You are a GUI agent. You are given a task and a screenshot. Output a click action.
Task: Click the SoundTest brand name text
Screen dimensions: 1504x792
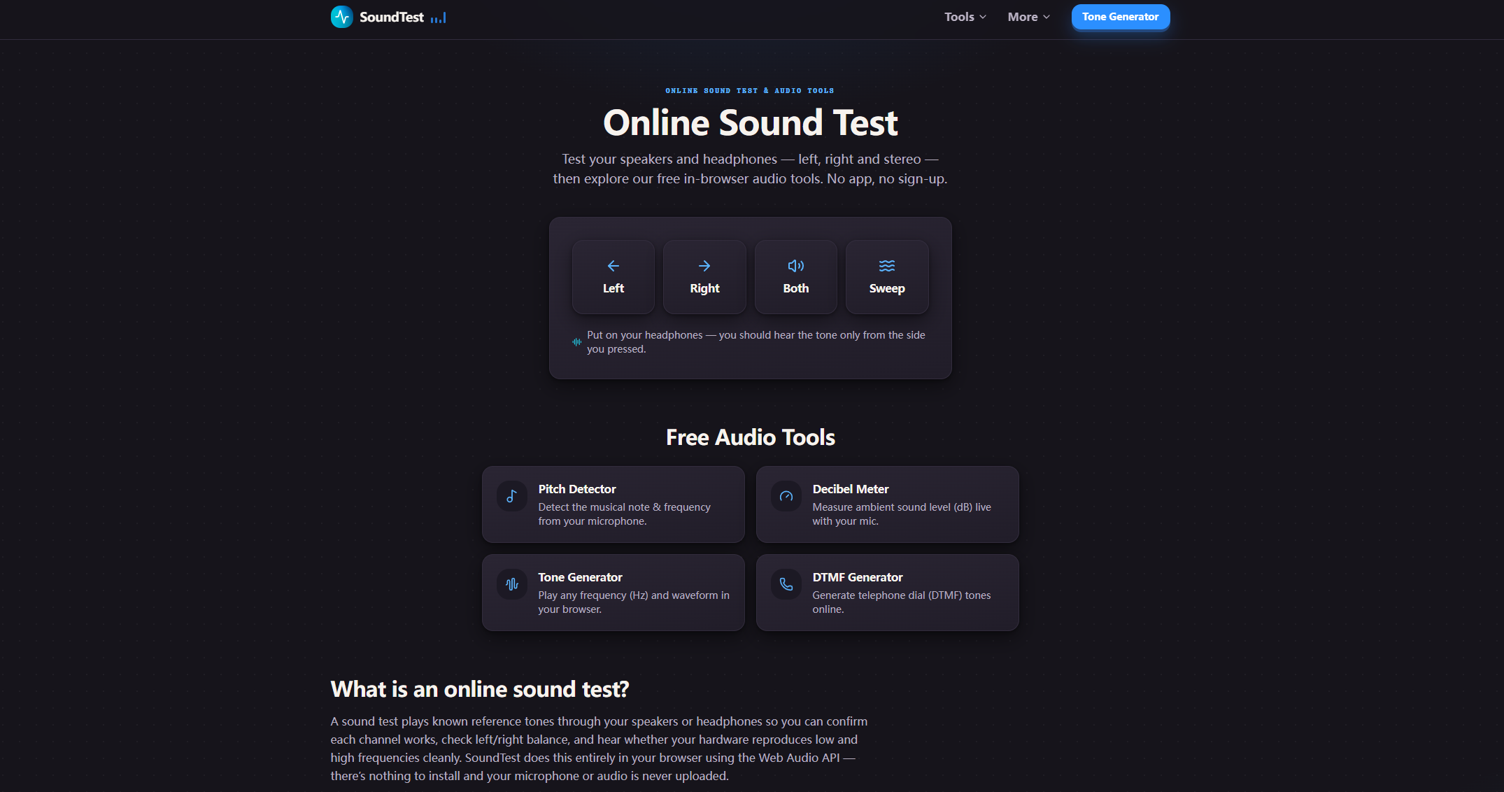[392, 17]
